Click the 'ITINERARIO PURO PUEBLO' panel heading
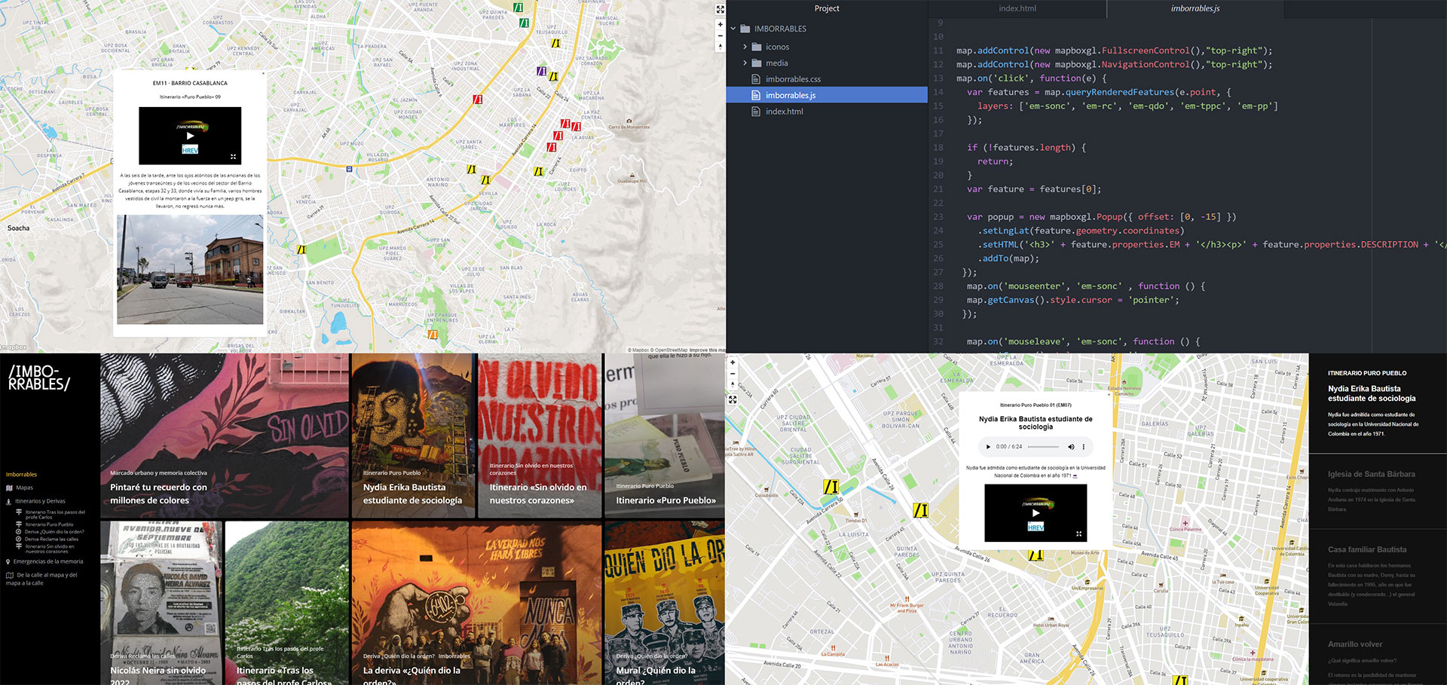Image resolution: width=1447 pixels, height=685 pixels. click(x=1367, y=373)
